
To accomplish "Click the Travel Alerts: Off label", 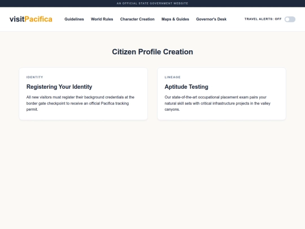I will click(x=263, y=19).
